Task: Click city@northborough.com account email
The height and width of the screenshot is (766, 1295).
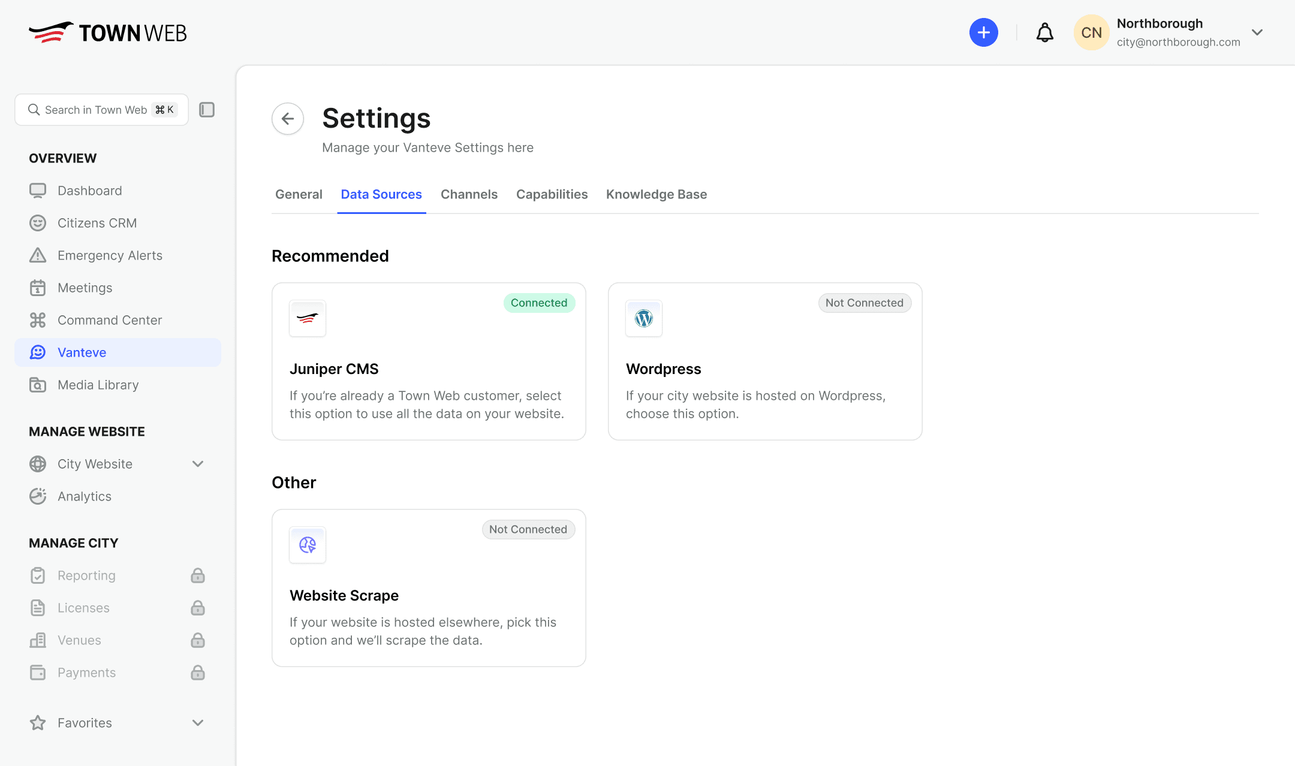Action: (x=1179, y=42)
